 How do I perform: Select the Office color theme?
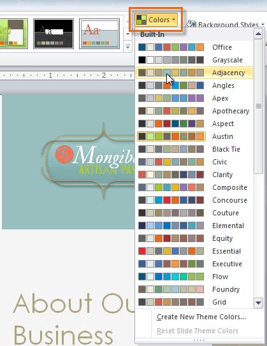[x=194, y=47]
